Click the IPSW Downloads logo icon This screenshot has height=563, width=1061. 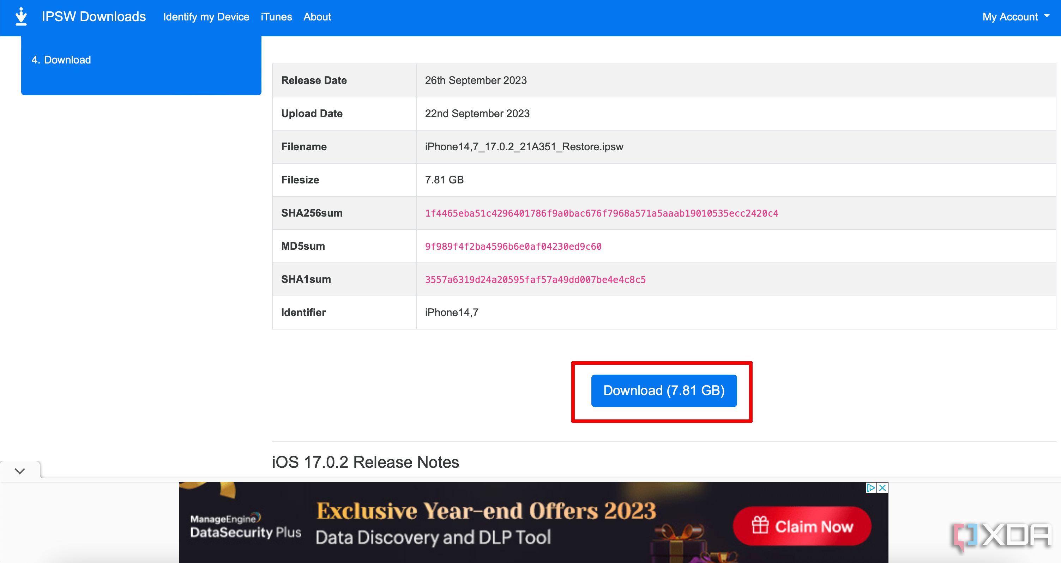tap(21, 17)
